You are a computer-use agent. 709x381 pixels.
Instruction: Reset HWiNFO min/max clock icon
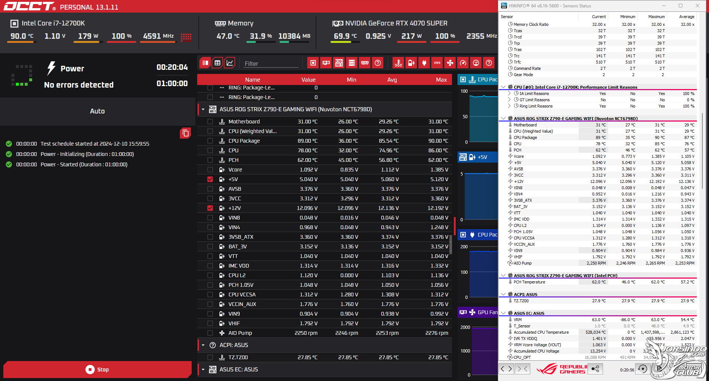pyautogui.click(x=643, y=369)
